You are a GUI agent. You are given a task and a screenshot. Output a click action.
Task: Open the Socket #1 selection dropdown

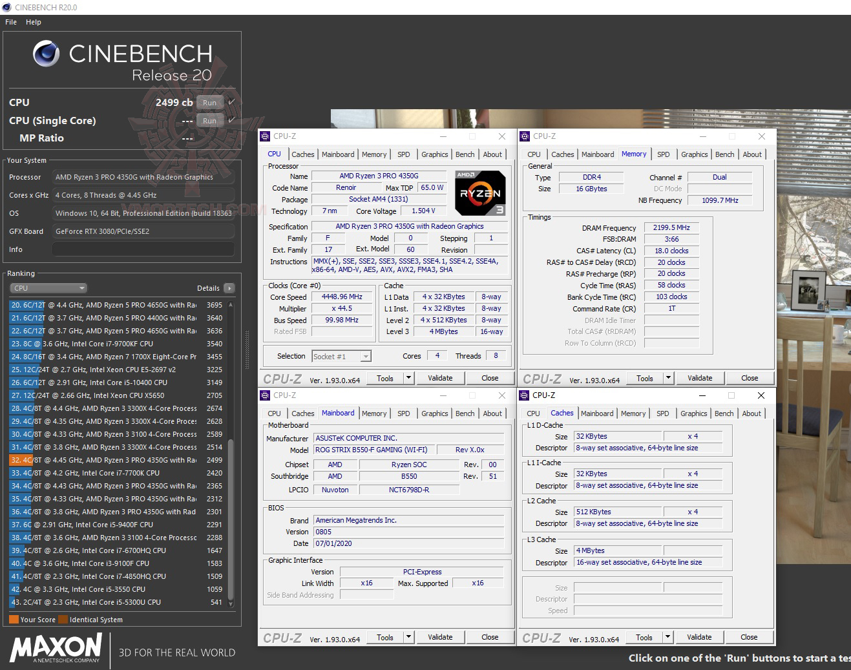(x=341, y=356)
